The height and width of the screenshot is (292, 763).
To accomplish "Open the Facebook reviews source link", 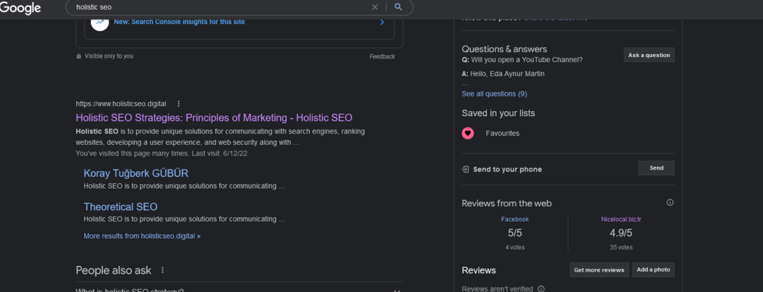I will pyautogui.click(x=515, y=220).
